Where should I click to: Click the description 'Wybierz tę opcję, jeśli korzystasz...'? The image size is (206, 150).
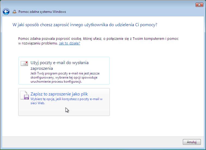tap(66, 101)
